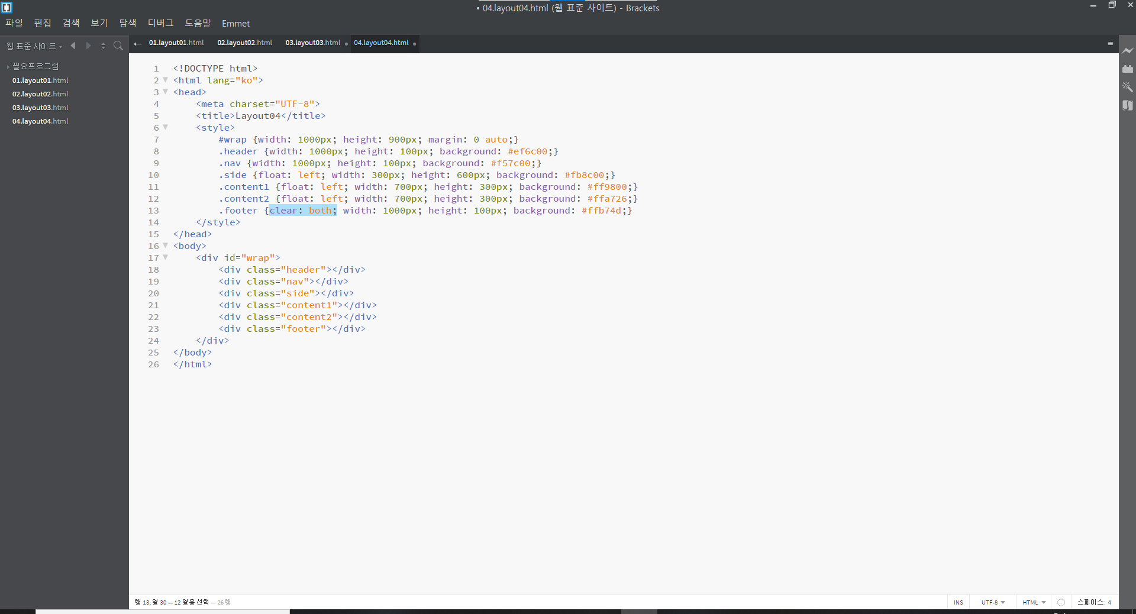This screenshot has height=614, width=1136.
Task: Click the indent size value 4
Action: click(x=1109, y=602)
